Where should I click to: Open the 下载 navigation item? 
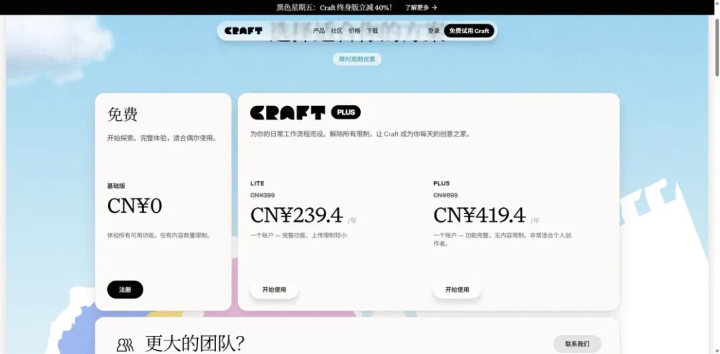tap(373, 31)
